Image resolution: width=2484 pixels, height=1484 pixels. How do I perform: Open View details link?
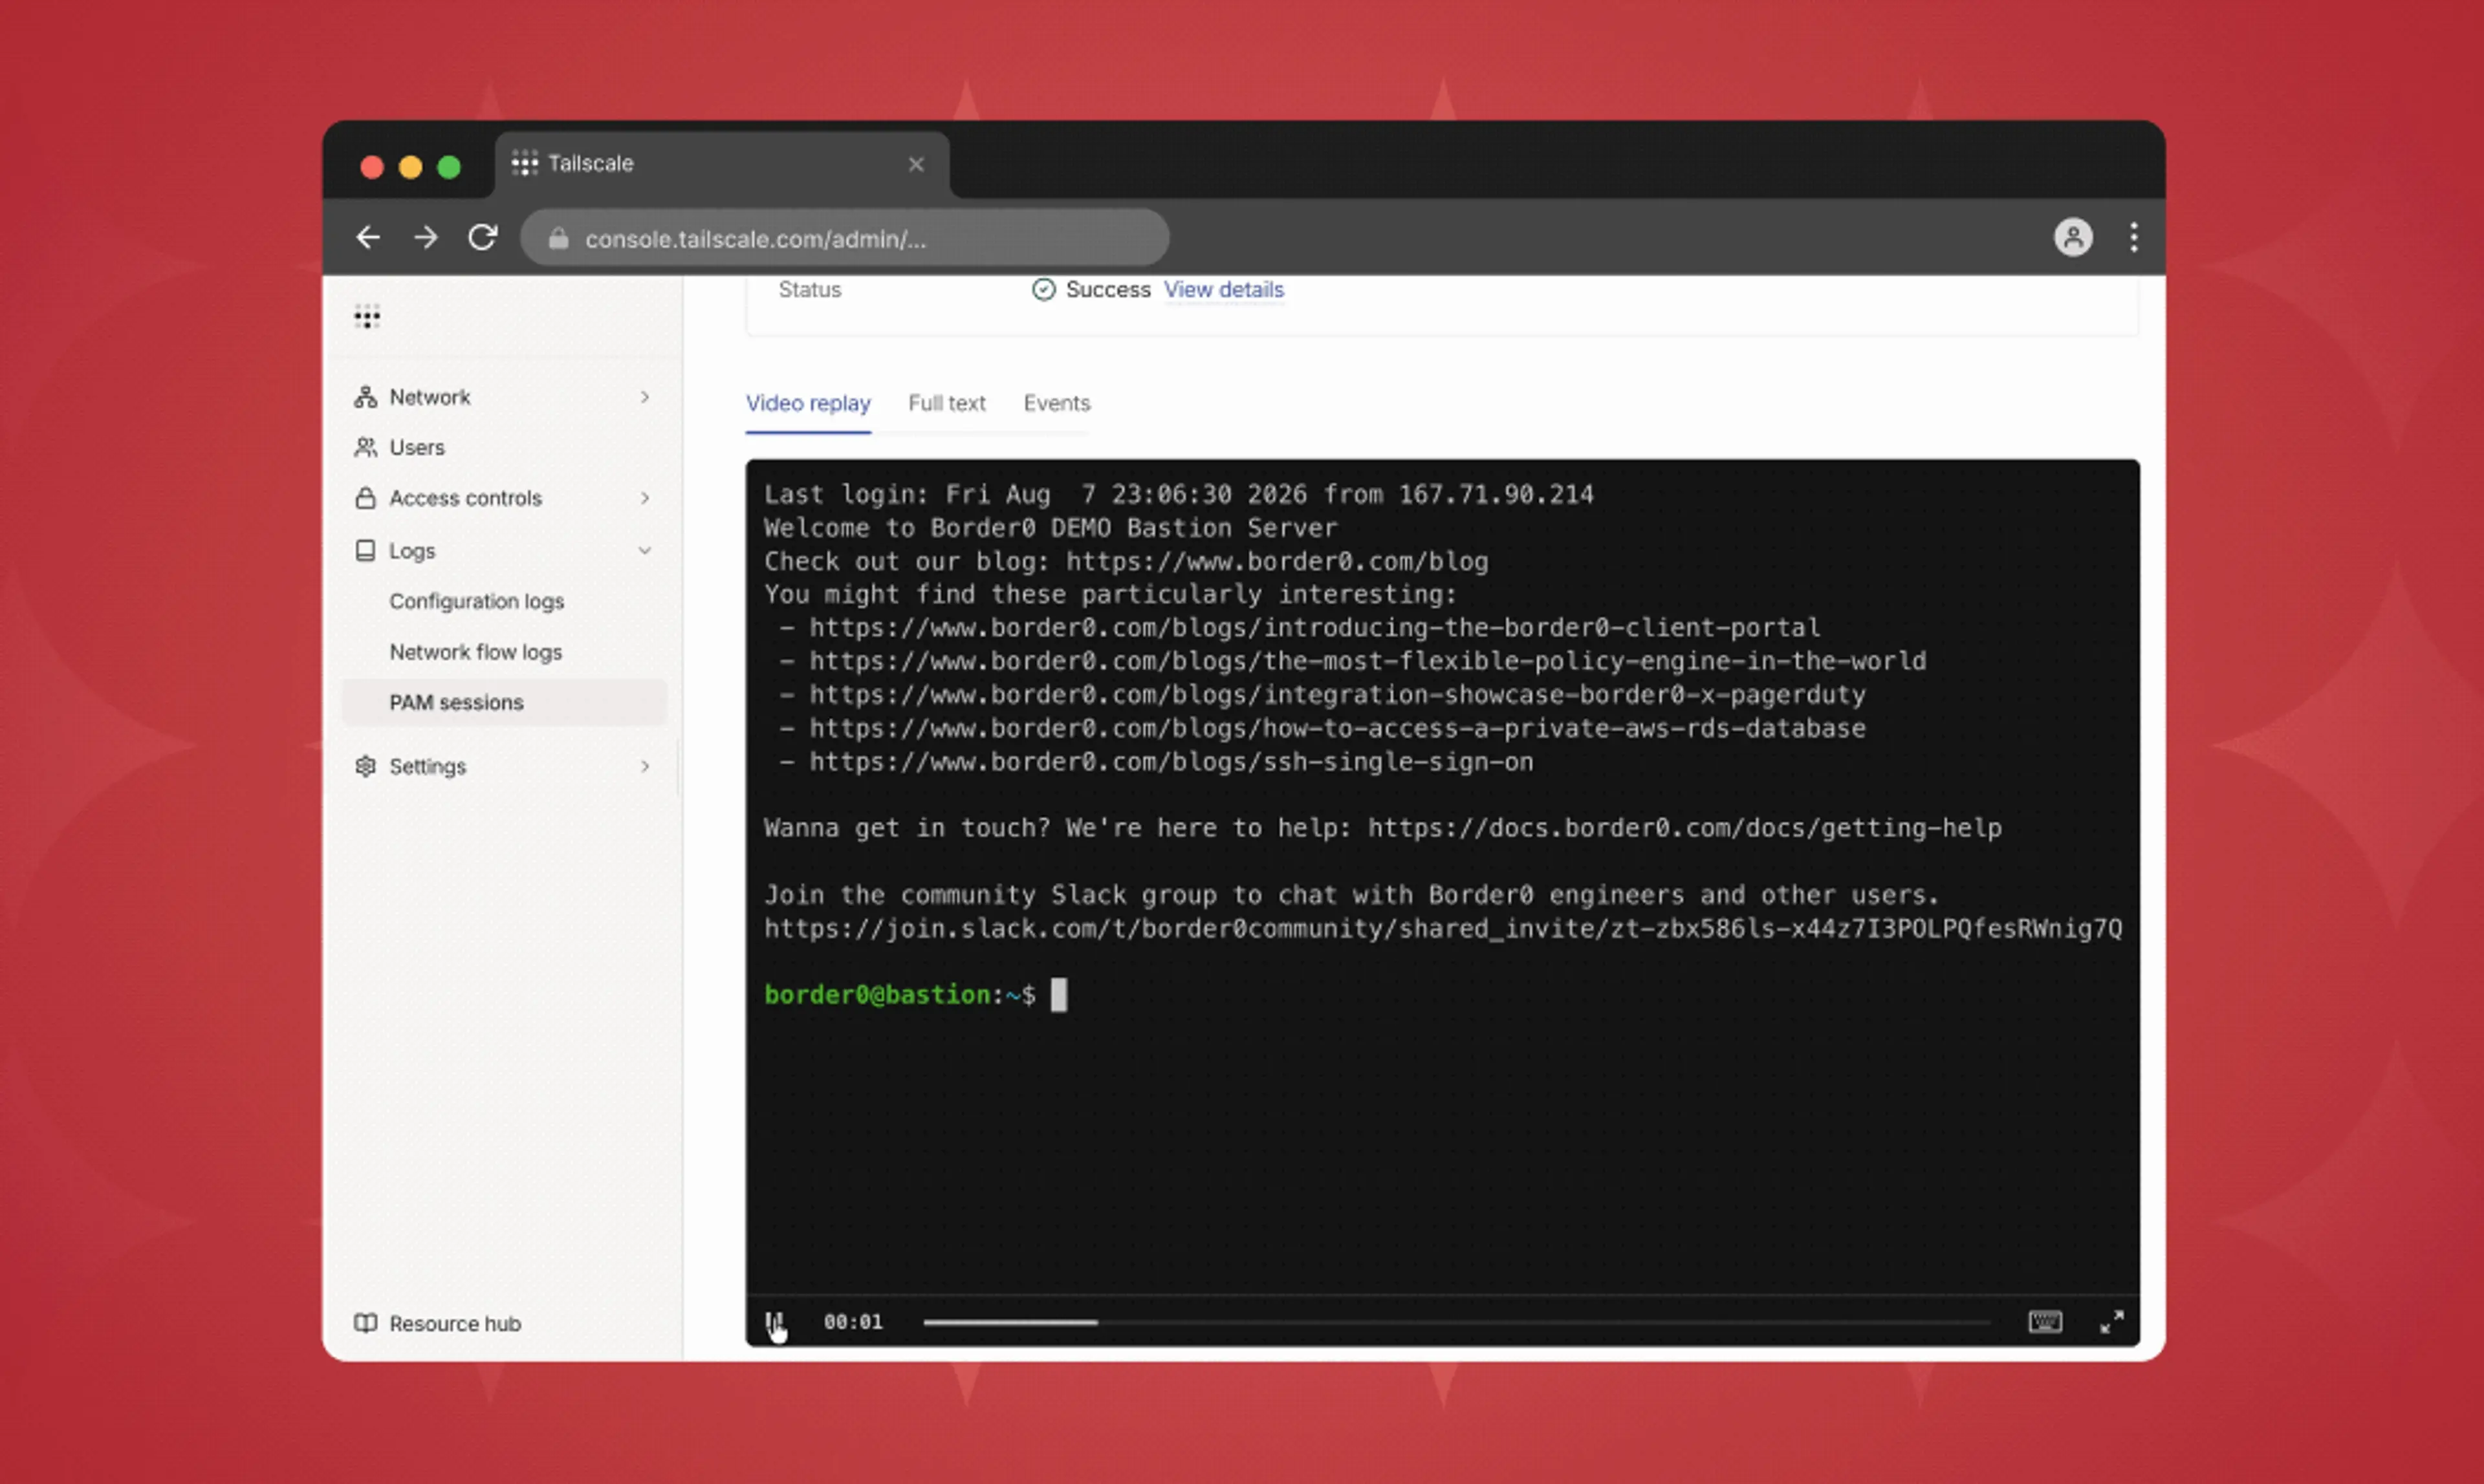[1223, 290]
